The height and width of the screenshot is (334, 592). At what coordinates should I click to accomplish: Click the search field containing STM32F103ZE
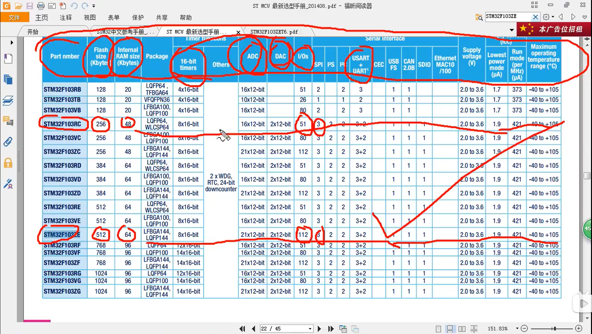507,16
